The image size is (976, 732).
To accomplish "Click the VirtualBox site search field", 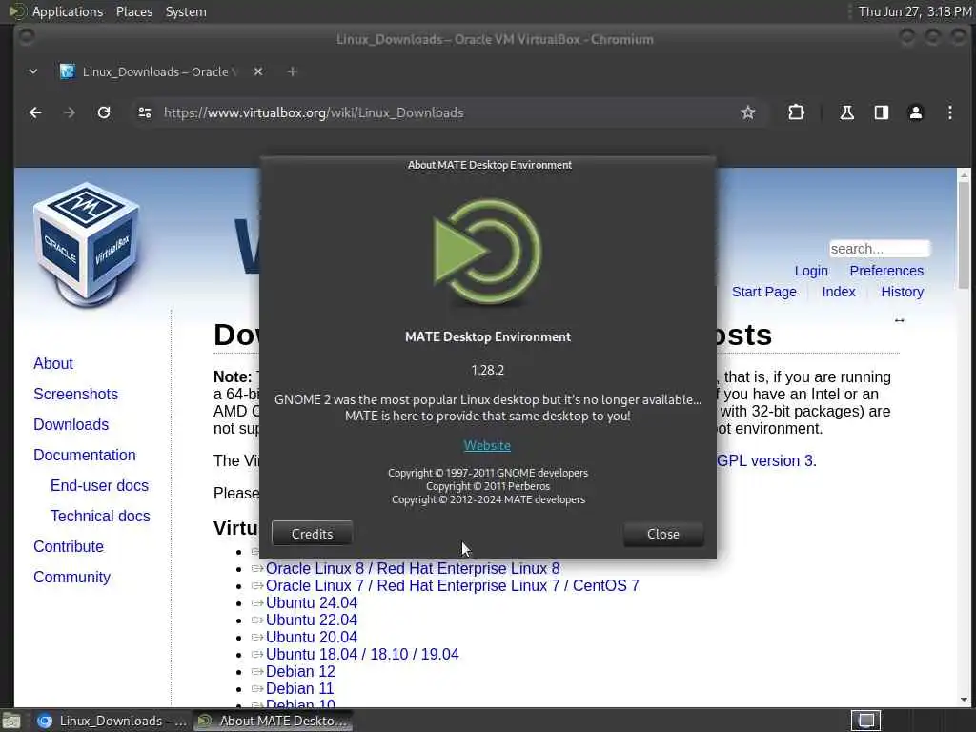I will pyautogui.click(x=880, y=249).
